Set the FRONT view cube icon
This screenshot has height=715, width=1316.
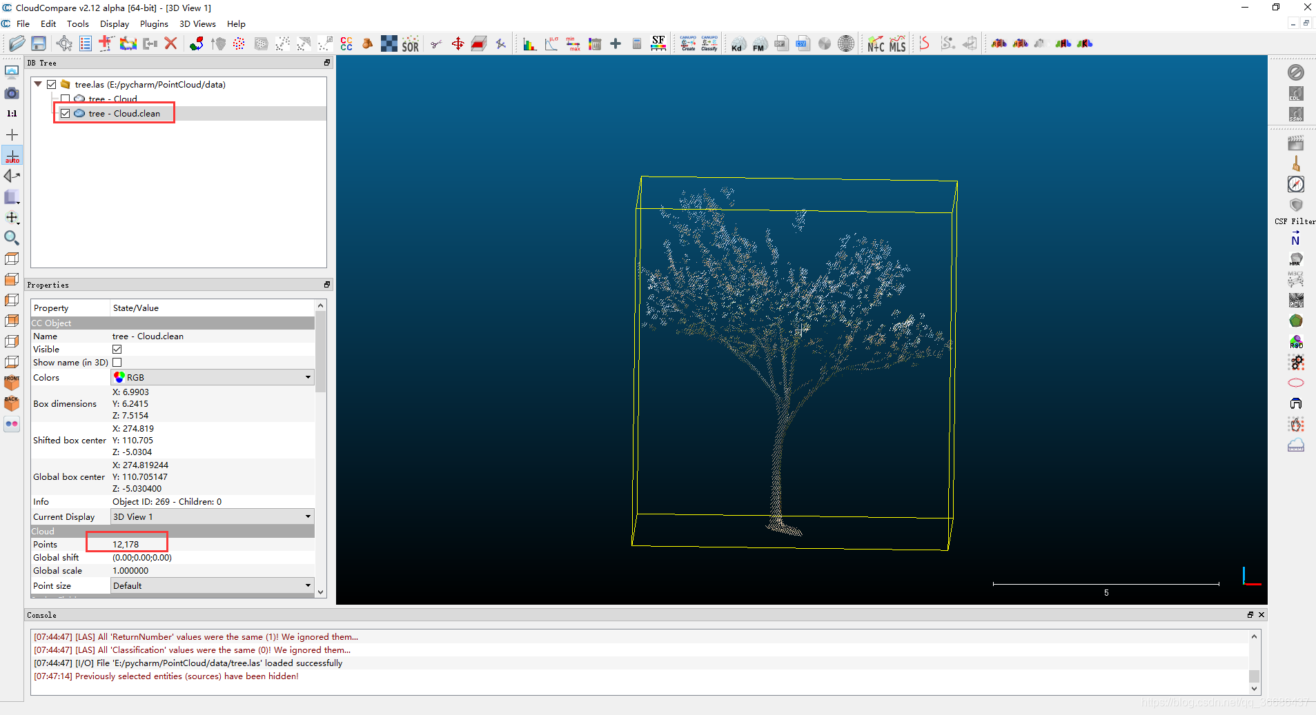[x=12, y=383]
